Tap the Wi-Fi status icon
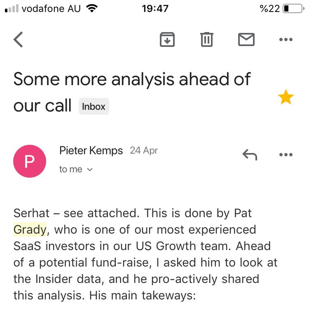Image resolution: width=309 pixels, height=327 pixels. (x=93, y=8)
